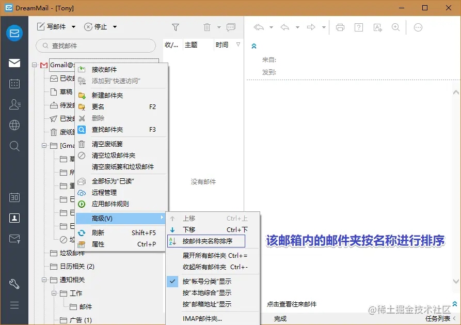
Task: Open the 停止 dropdown arrow
Action: tap(115, 27)
